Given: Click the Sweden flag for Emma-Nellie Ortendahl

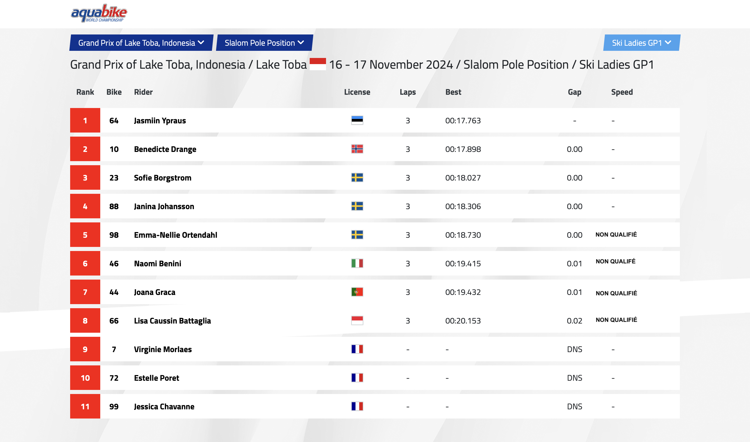Looking at the screenshot, I should [357, 235].
